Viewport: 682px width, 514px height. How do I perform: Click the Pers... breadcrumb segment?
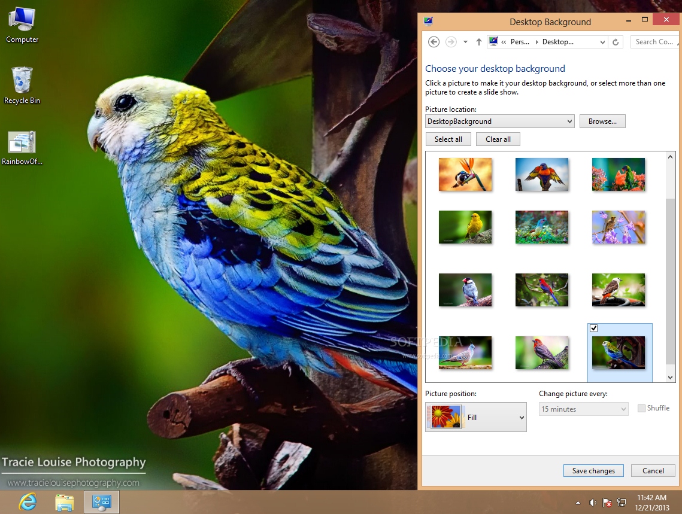(520, 42)
